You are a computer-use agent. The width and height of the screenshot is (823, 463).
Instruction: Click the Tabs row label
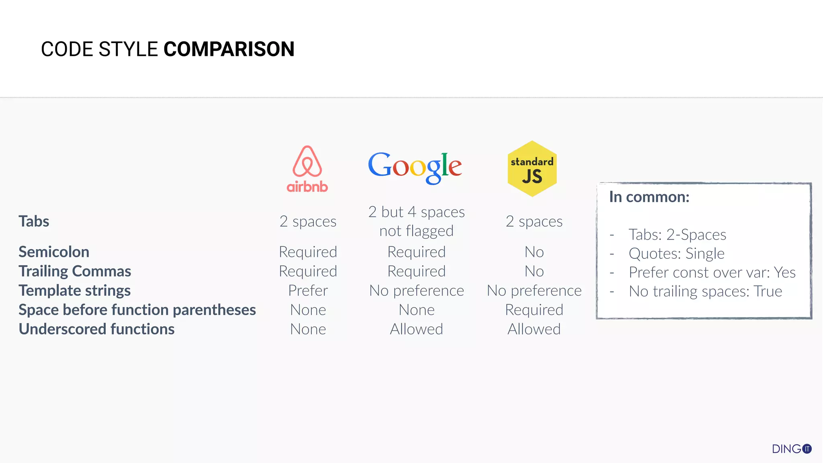click(x=34, y=221)
